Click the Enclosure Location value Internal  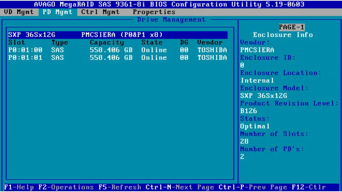pyautogui.click(x=257, y=80)
